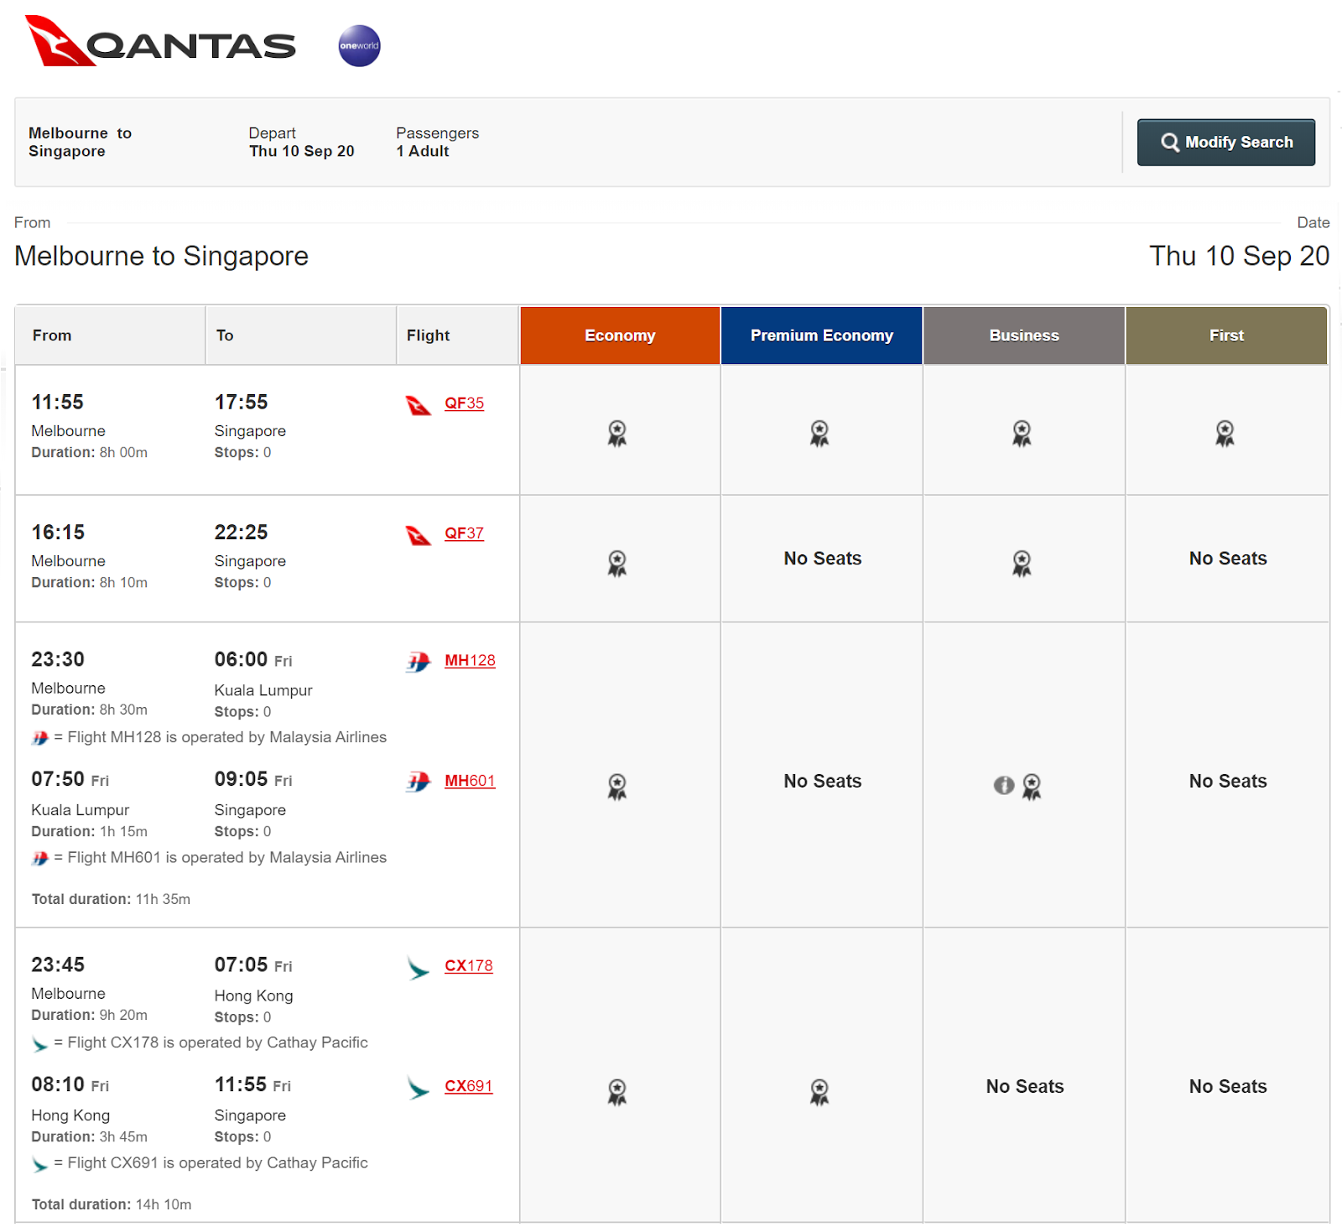Click Qantas tail icon beside QF37
Image resolution: width=1342 pixels, height=1232 pixels.
point(419,535)
